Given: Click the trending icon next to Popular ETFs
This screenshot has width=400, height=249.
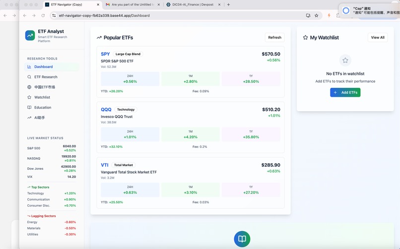Looking at the screenshot, I should coord(99,38).
